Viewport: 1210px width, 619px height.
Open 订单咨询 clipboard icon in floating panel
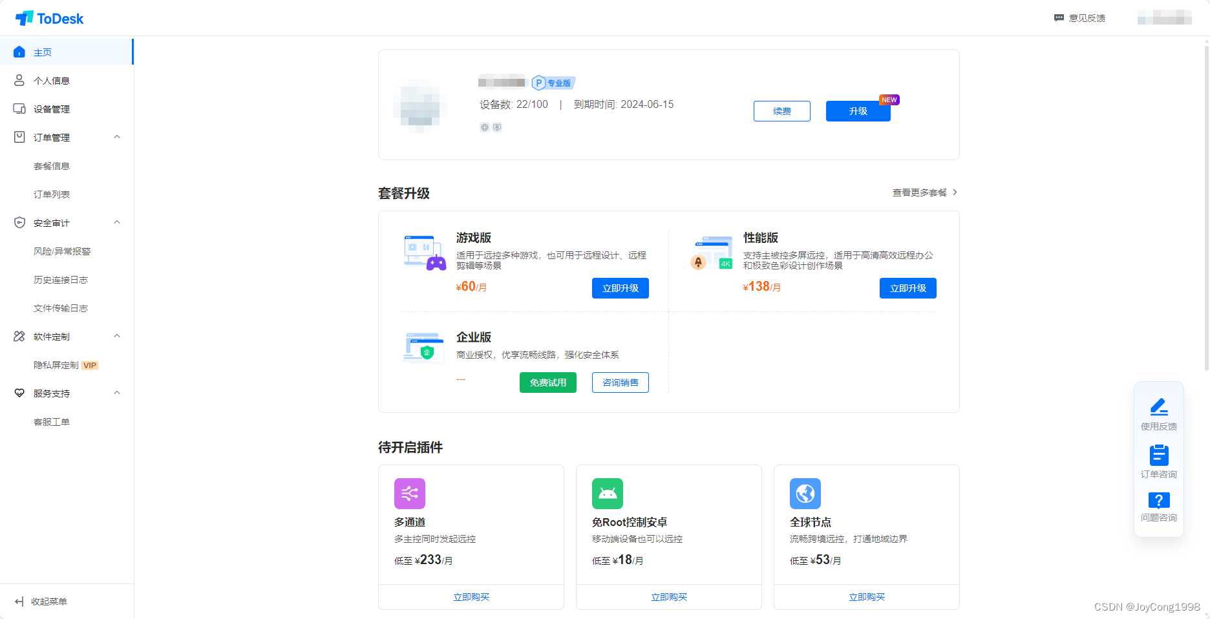point(1159,455)
